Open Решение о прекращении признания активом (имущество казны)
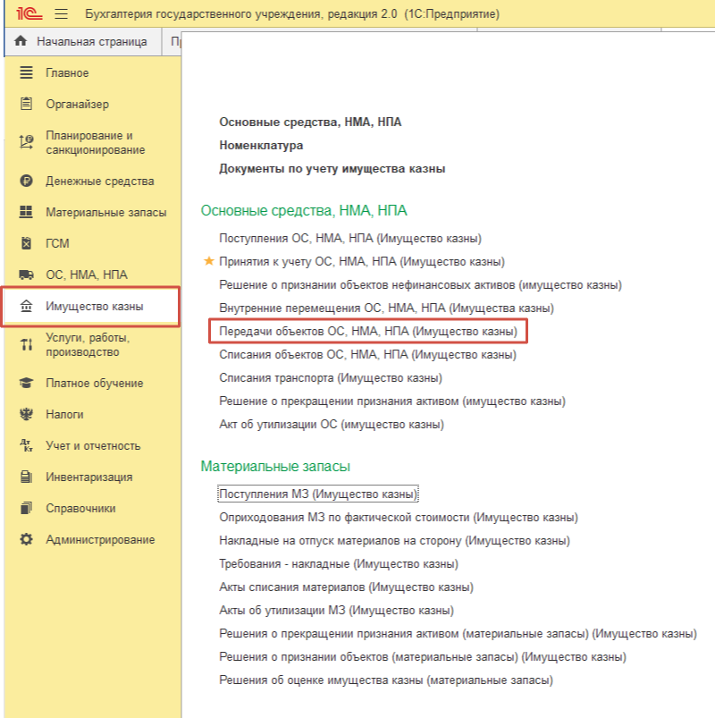 pos(392,401)
